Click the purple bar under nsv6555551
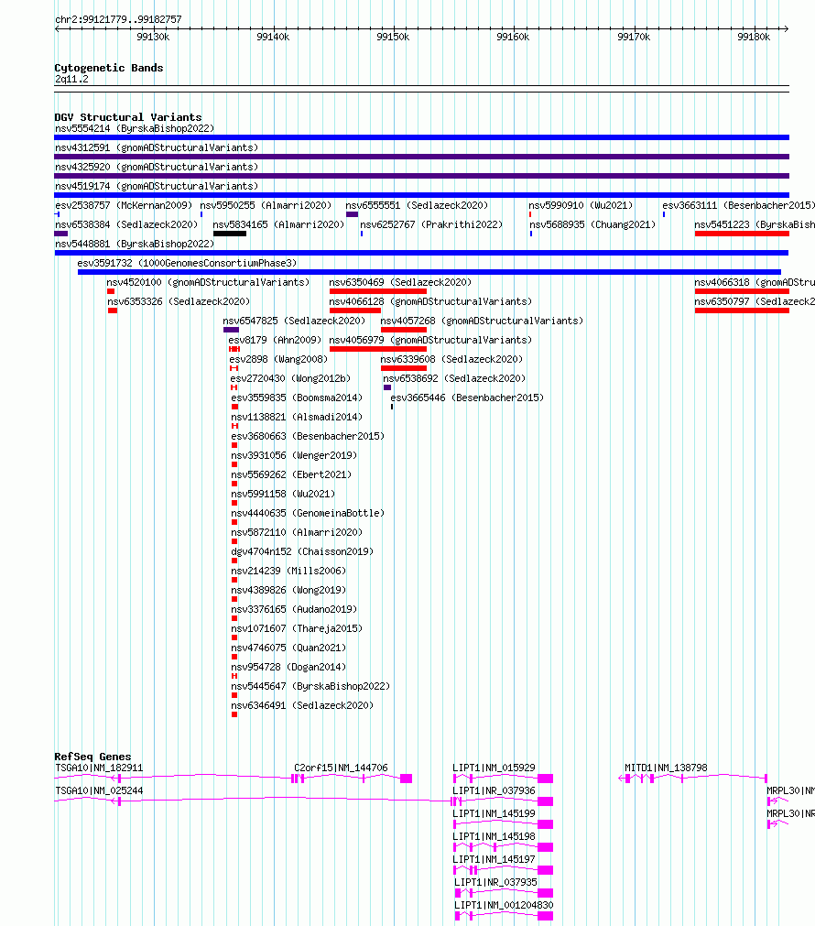 352,214
